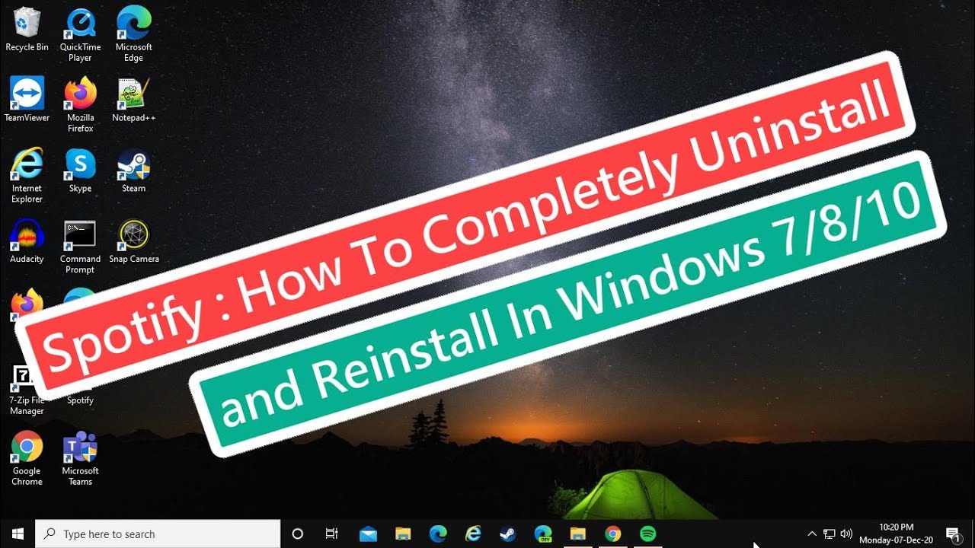Select the Command Prompt desktop shortcut
975x548 pixels.
pyautogui.click(x=80, y=247)
